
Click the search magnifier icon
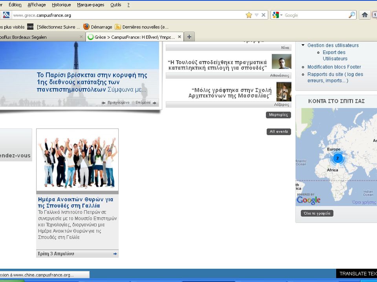[352, 15]
